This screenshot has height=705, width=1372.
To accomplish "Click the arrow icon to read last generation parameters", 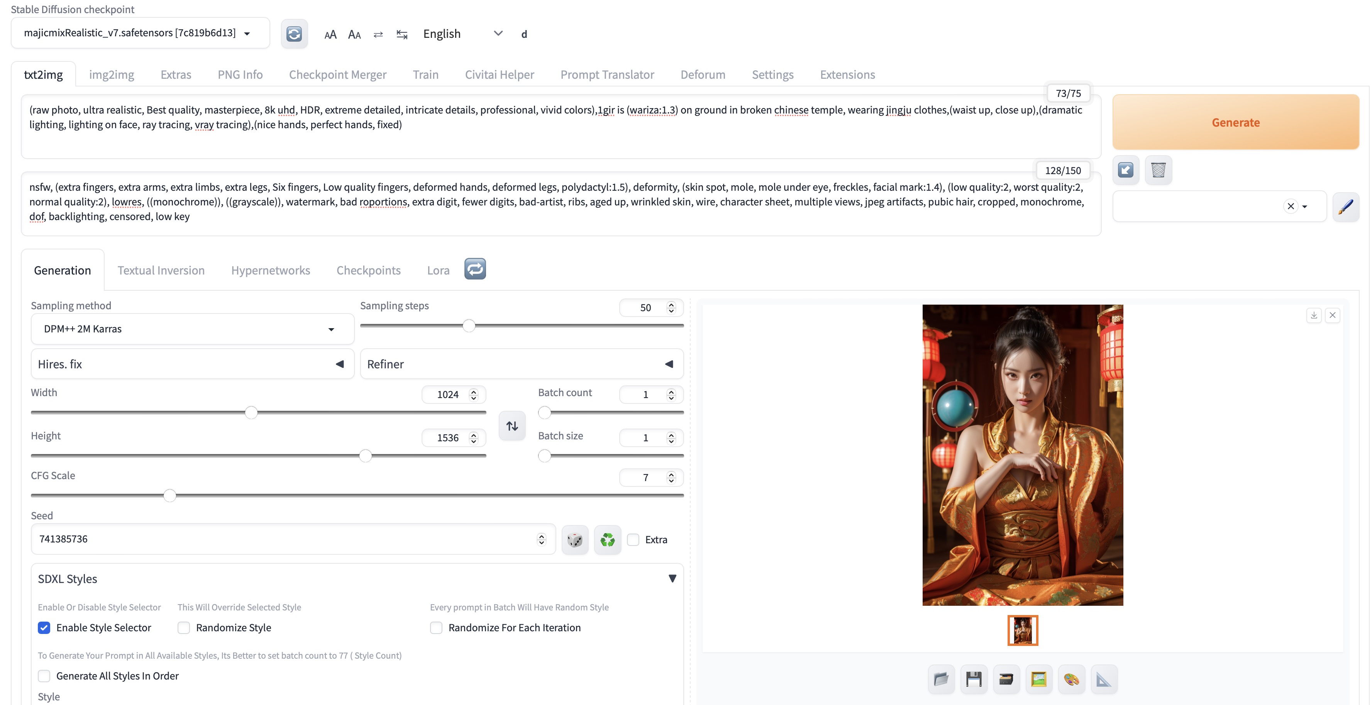I will 1125,170.
